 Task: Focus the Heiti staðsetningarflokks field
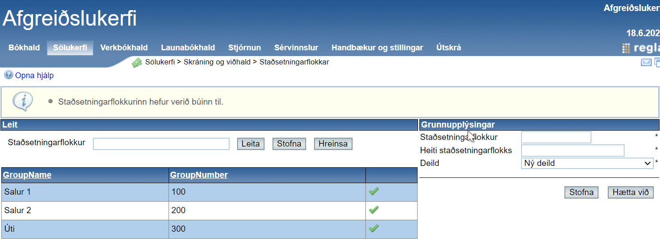tap(573, 150)
